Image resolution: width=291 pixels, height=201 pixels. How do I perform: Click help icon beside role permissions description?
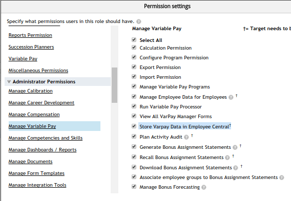(x=139, y=21)
